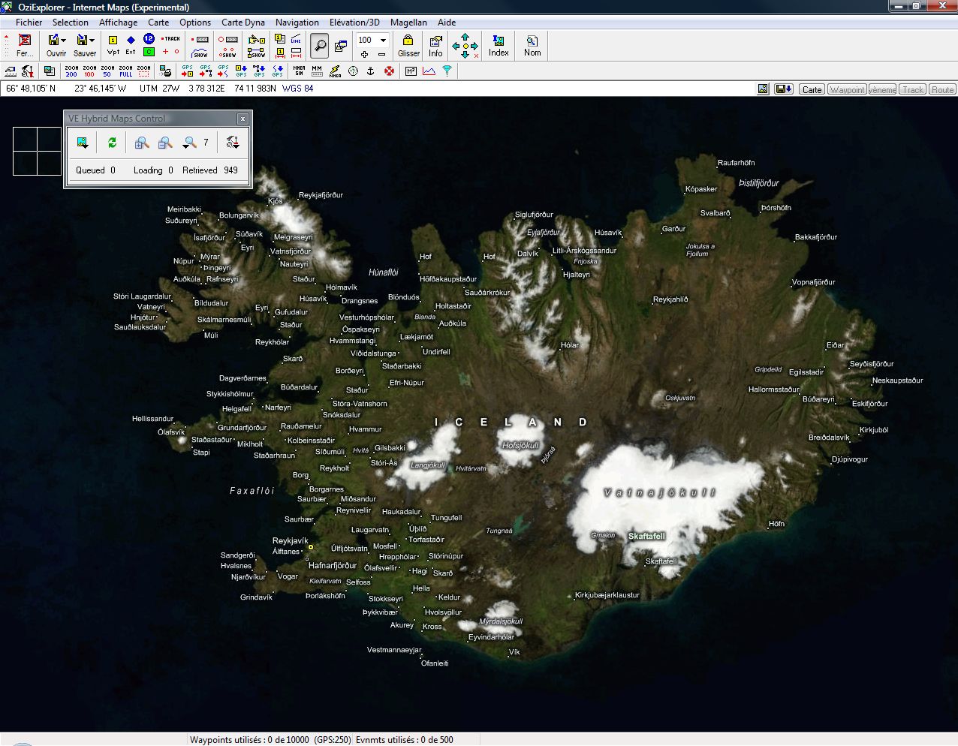This screenshot has width=958, height=746.
Task: Click the green refresh maps icon
Action: tap(112, 143)
